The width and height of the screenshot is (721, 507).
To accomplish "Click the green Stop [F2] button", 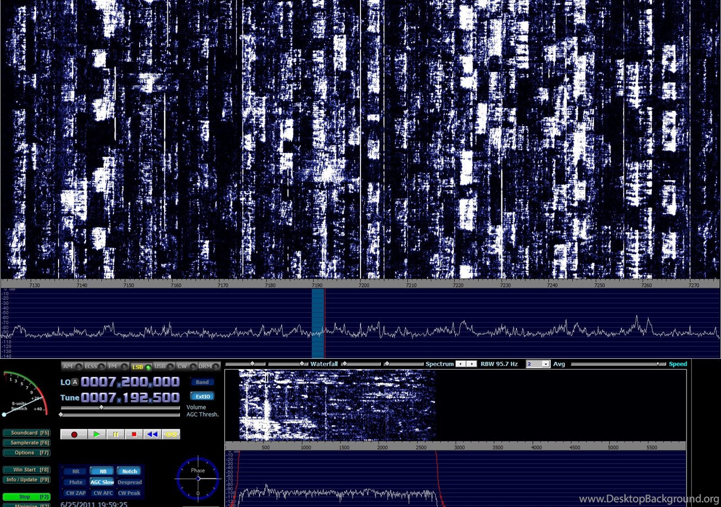I will pos(26,497).
